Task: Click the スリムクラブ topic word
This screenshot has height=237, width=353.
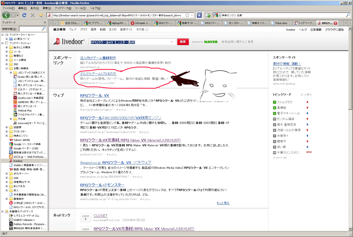Action: (x=284, y=102)
